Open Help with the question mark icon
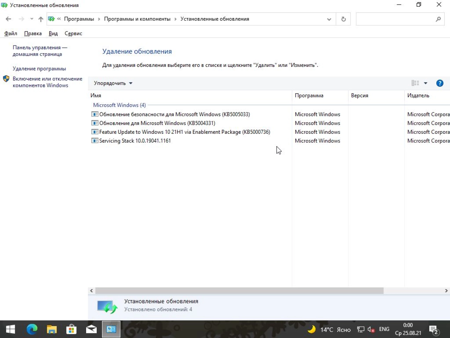Image resolution: width=450 pixels, height=338 pixels. (x=439, y=83)
